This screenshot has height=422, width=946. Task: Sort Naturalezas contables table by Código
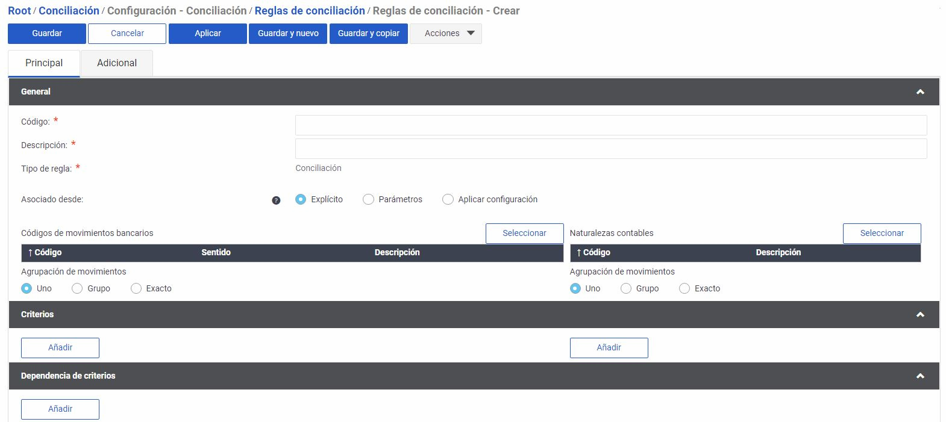[594, 253]
